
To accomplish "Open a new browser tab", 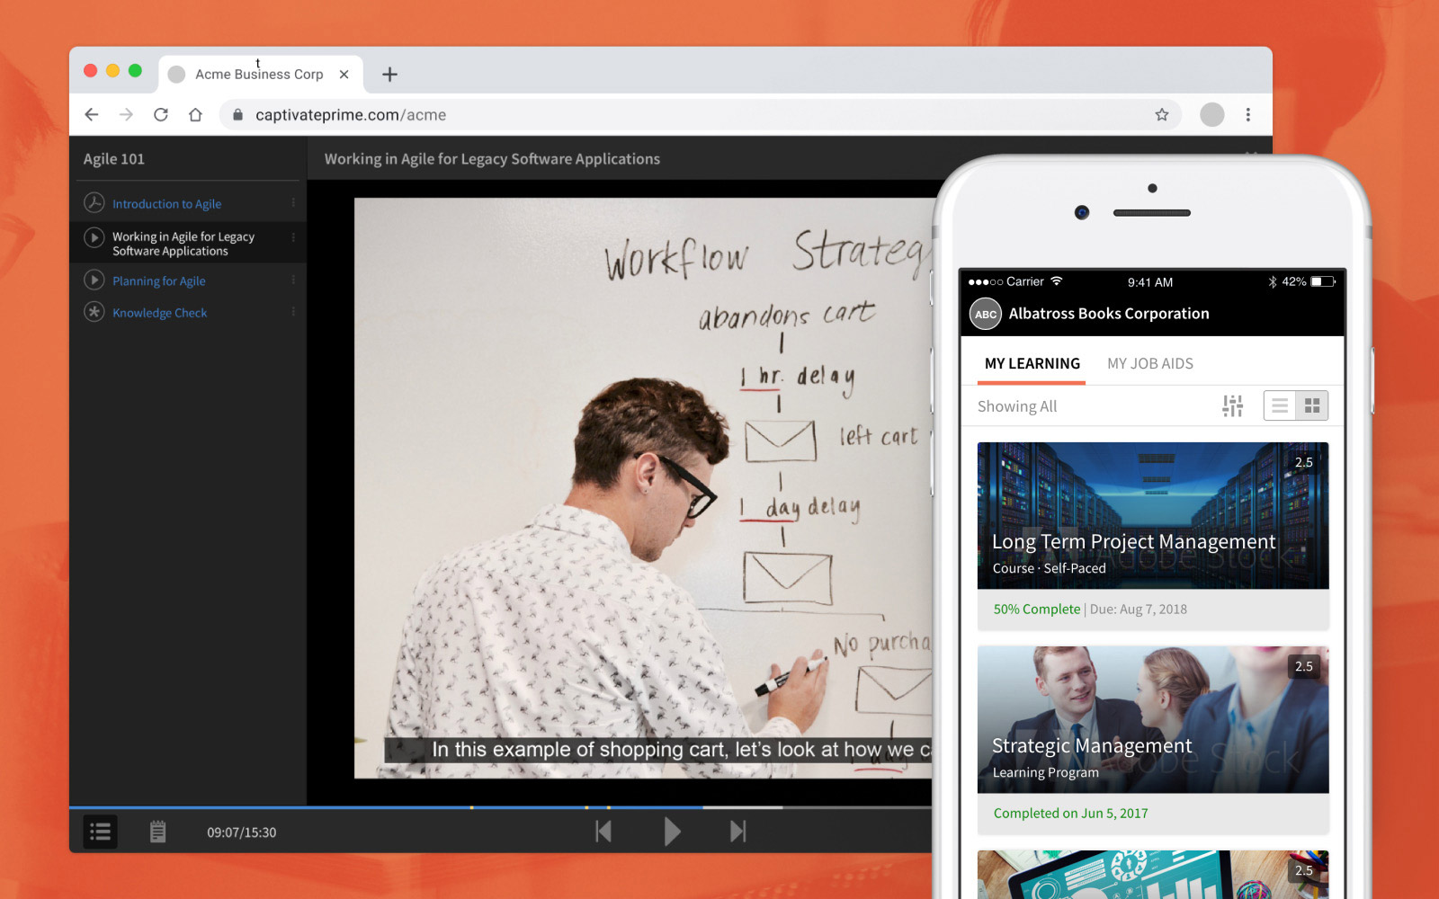I will pyautogui.click(x=389, y=75).
